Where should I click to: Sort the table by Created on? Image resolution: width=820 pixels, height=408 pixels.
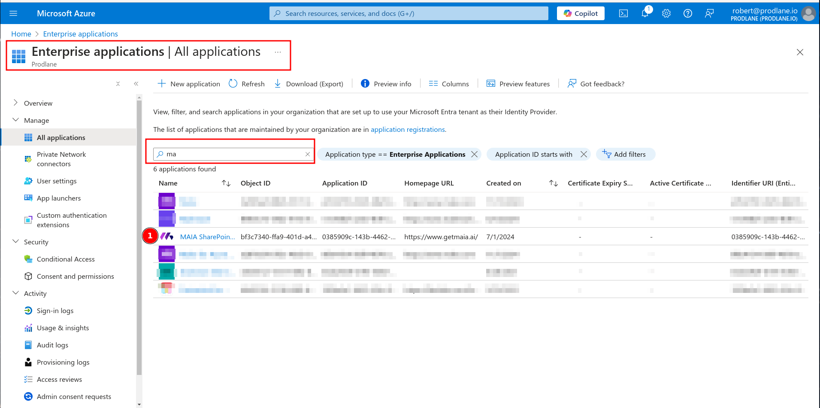(554, 183)
